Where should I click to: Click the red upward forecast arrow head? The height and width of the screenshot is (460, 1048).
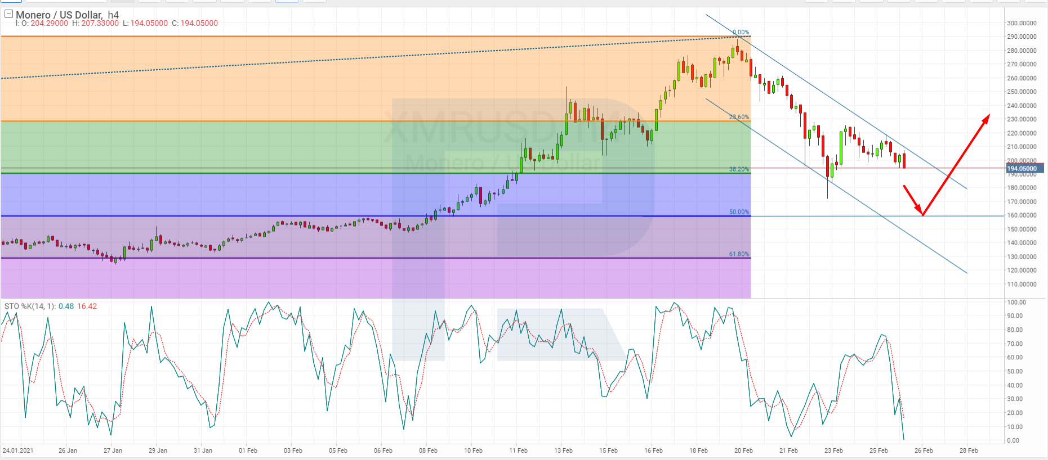pos(987,118)
